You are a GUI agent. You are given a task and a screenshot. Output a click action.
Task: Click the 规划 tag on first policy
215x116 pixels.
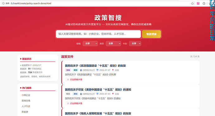pos(75,70)
